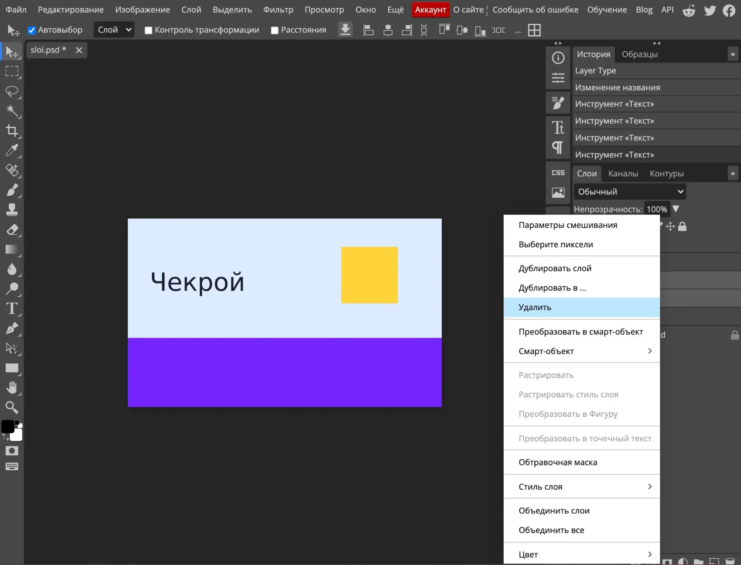
Task: Open the Фильтр menu
Action: 278,10
